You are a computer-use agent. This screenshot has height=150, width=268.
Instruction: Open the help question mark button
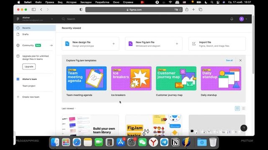(x=244, y=128)
